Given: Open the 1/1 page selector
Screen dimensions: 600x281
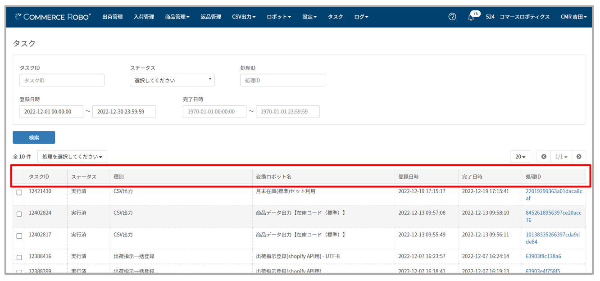Looking at the screenshot, I should click(x=561, y=157).
